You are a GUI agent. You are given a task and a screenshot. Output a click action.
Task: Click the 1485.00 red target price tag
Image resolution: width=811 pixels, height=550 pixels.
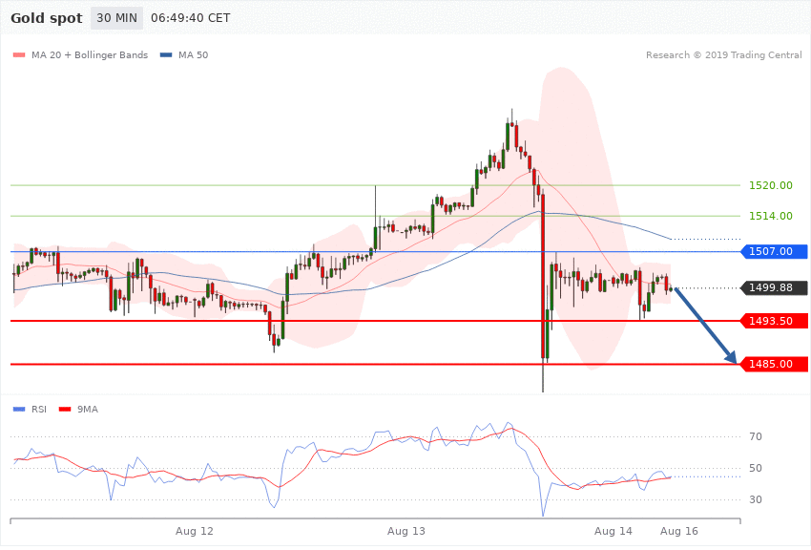775,364
